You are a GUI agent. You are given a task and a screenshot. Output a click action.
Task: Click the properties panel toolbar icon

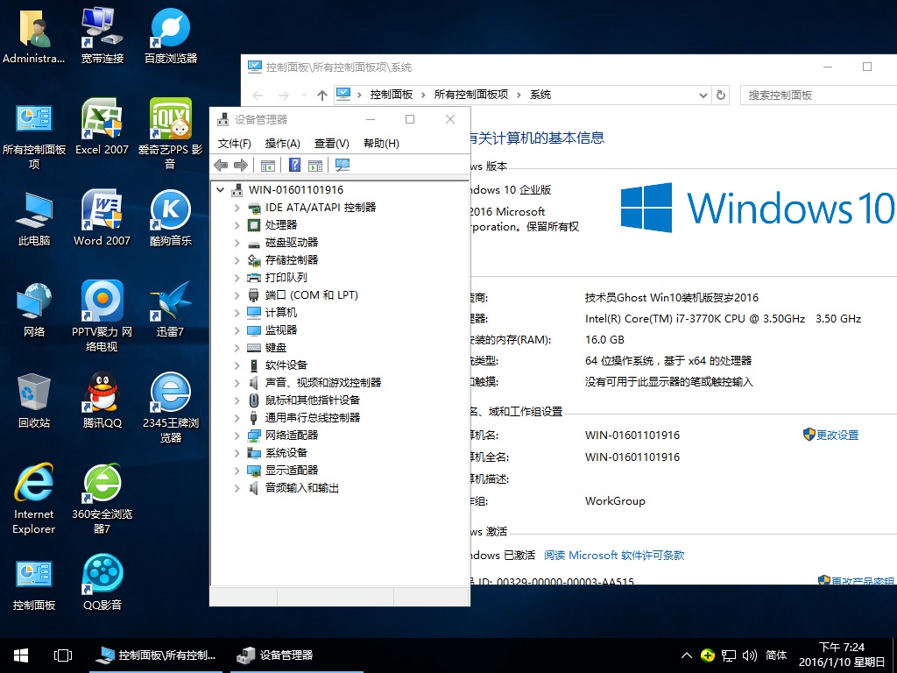315,166
